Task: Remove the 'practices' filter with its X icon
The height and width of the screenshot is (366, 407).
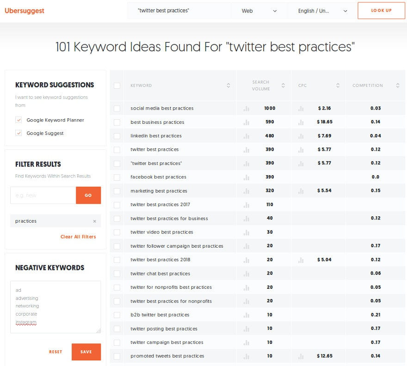Action: coord(94,221)
